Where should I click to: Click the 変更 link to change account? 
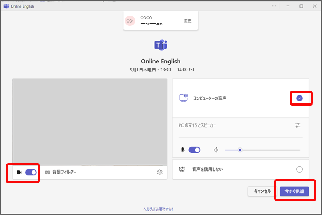[187, 21]
